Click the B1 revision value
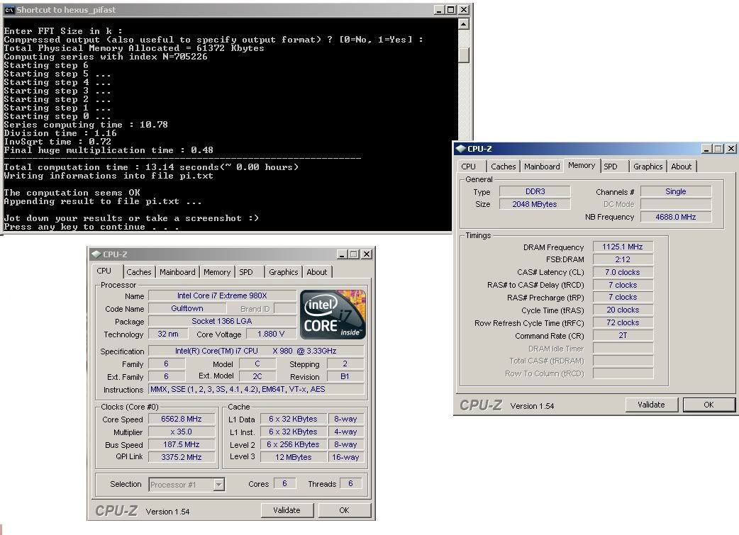The height and width of the screenshot is (535, 739). pos(345,377)
